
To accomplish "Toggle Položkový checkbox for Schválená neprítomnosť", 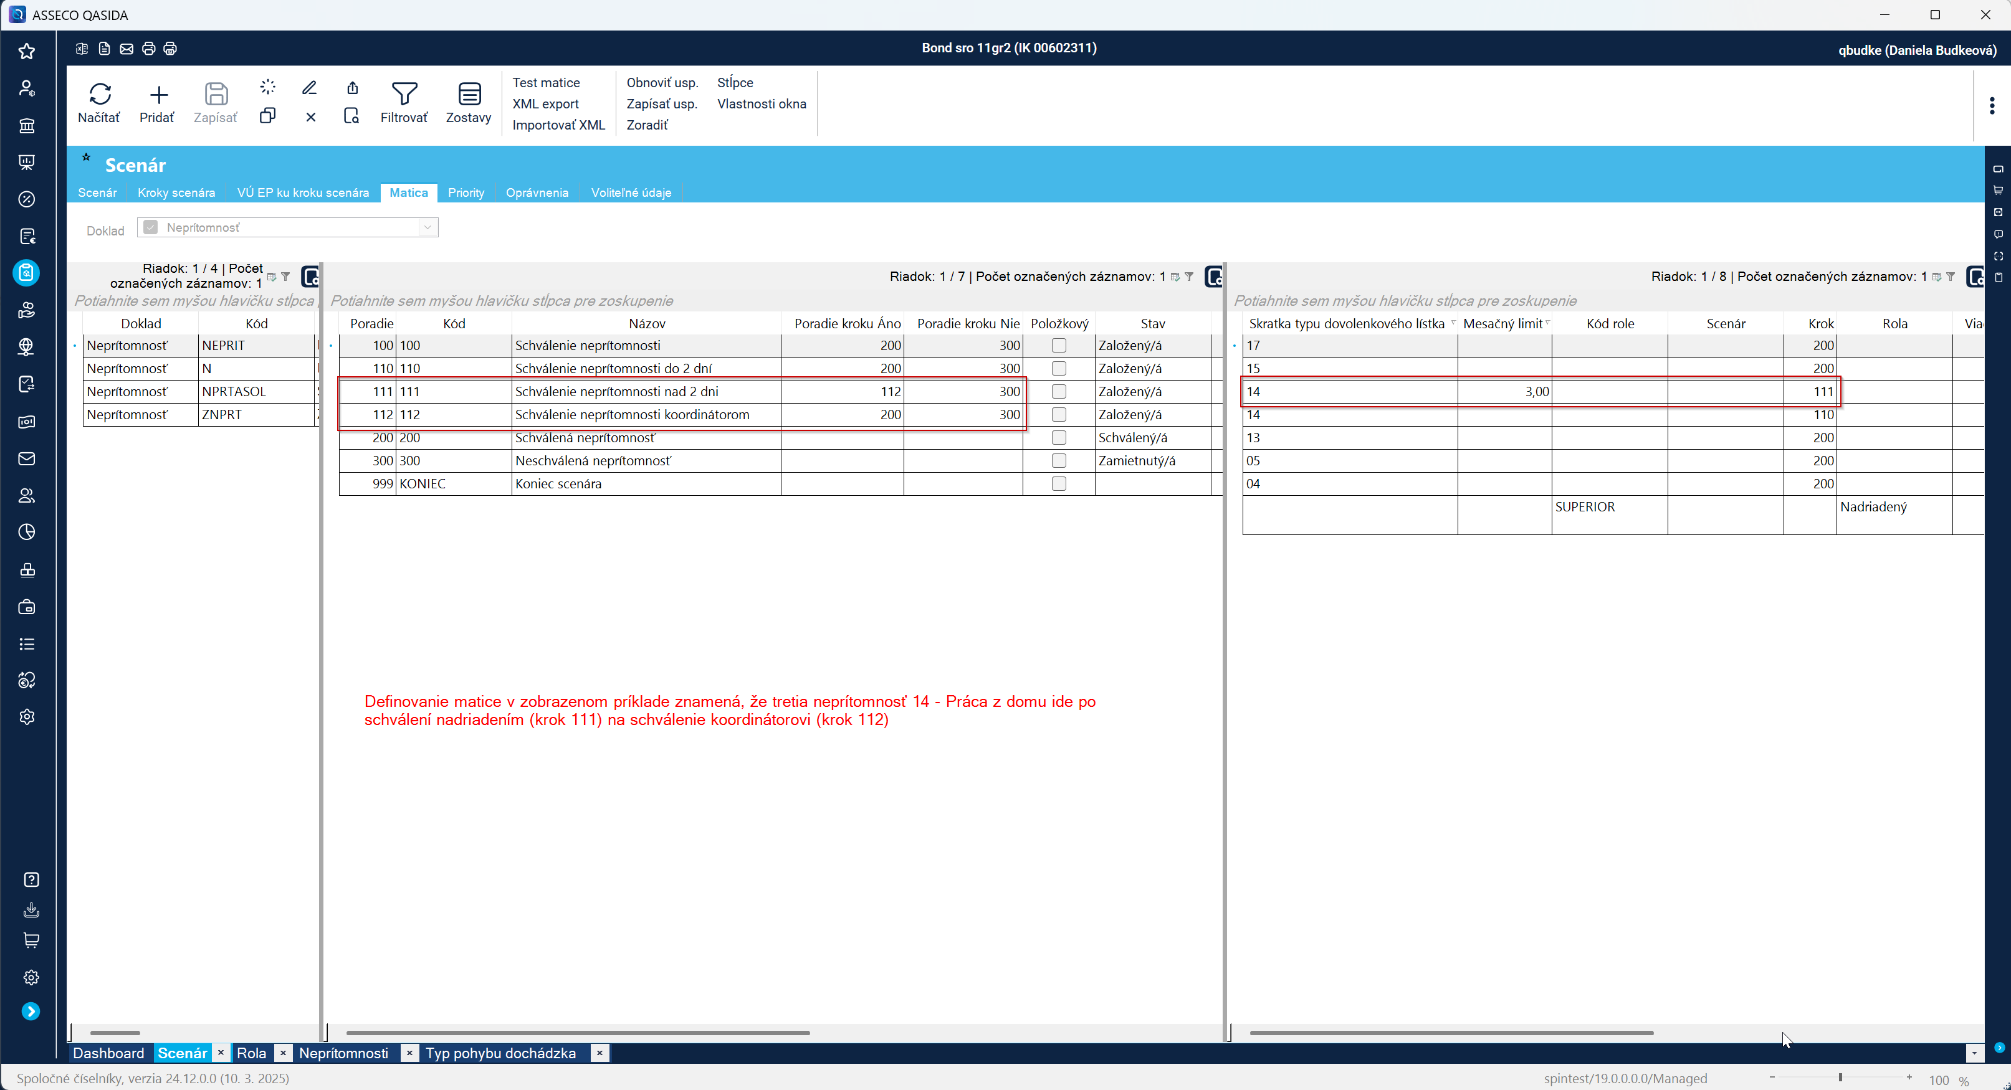I will pos(1059,438).
